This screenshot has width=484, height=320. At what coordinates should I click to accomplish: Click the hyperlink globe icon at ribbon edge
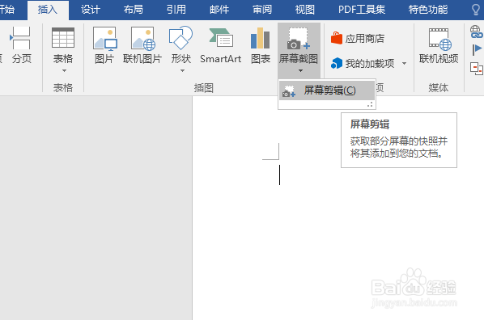click(476, 32)
